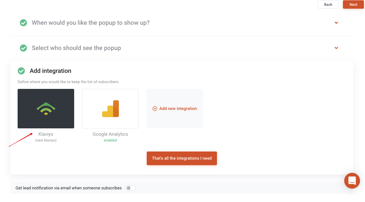Click the Add new integration tile
365x202 pixels.
click(x=175, y=109)
